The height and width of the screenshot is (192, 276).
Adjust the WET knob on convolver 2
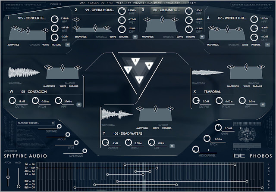(x=122, y=20)
